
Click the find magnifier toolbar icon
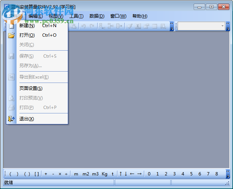click(163, 26)
